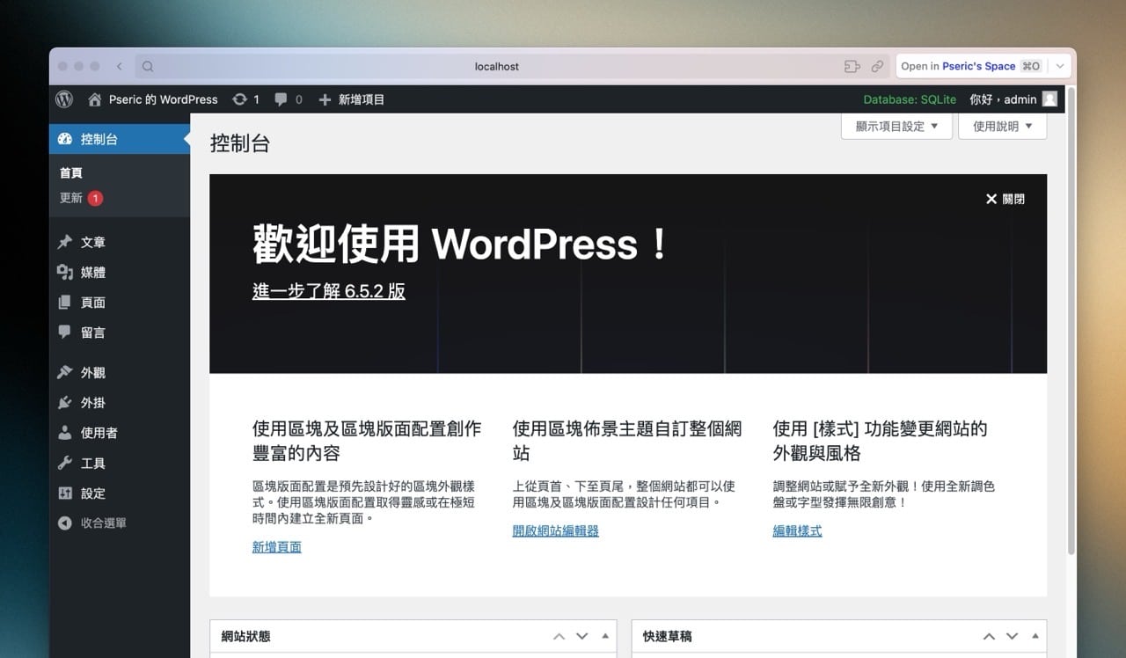This screenshot has width=1126, height=658.
Task: Expand 顯示項目設定 dropdown
Action: pyautogui.click(x=896, y=126)
